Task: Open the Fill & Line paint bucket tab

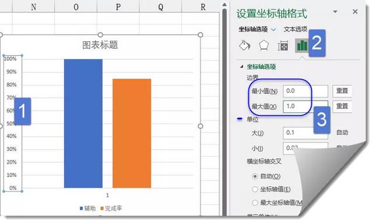Action: pyautogui.click(x=245, y=45)
